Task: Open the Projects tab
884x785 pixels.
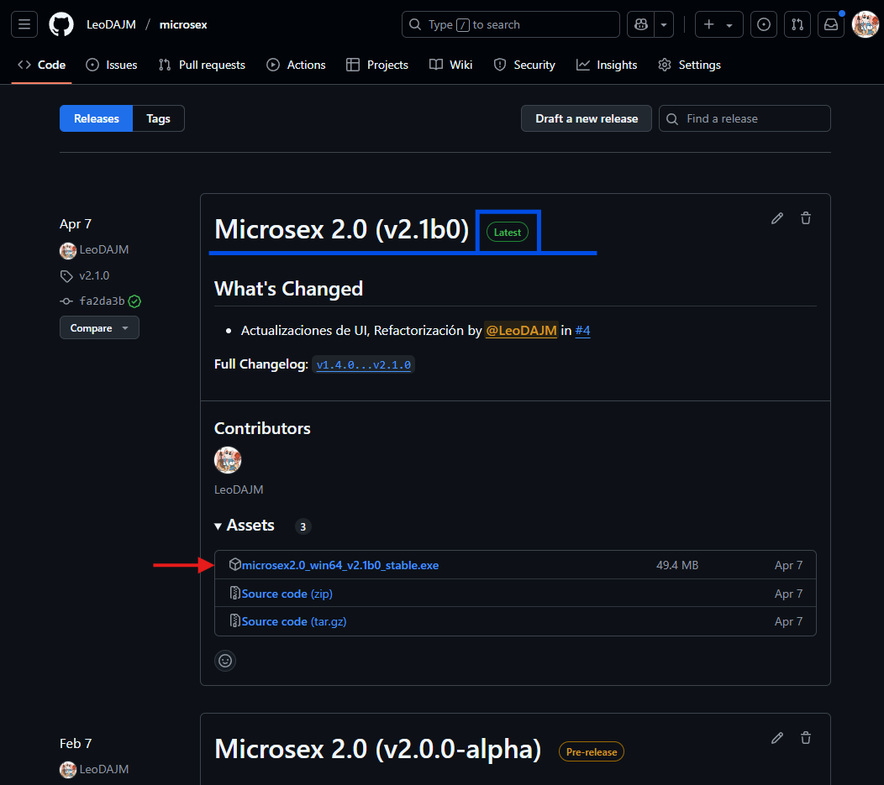Action: pos(377,65)
